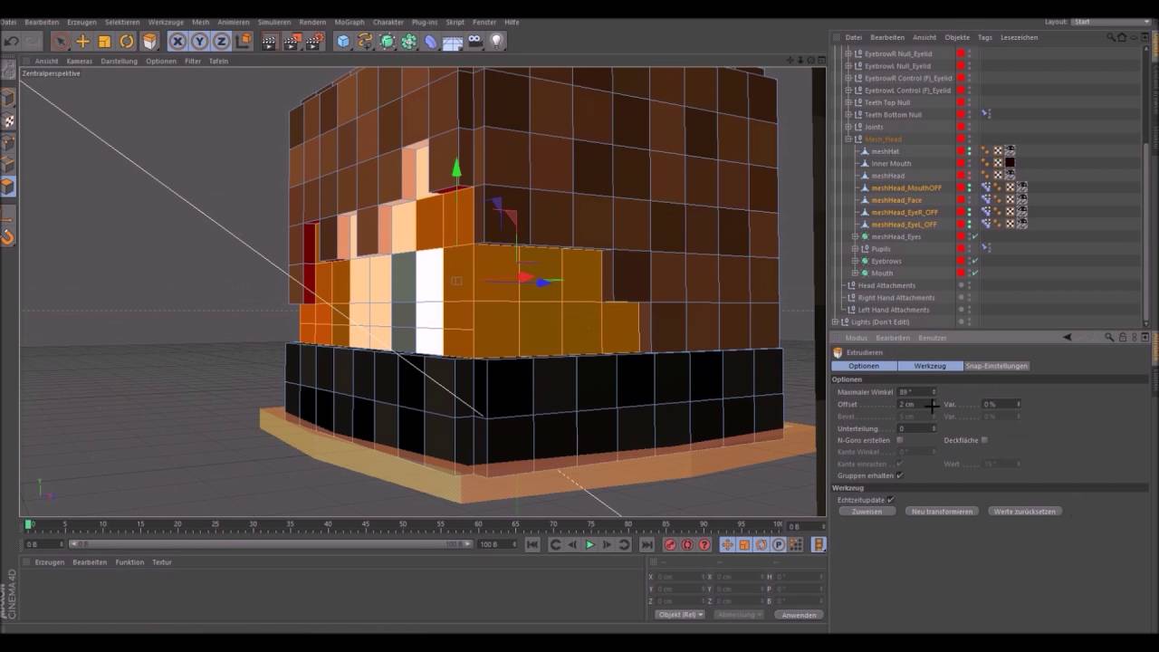
Task: Open the Objekte menu in object manager
Action: coord(957,37)
